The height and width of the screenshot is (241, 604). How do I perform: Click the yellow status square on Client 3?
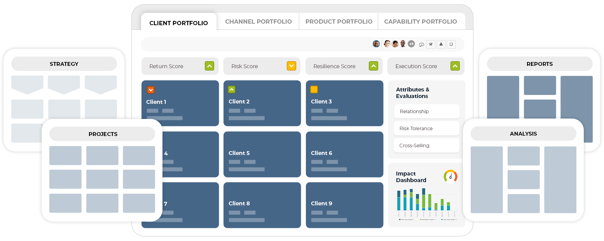click(314, 90)
